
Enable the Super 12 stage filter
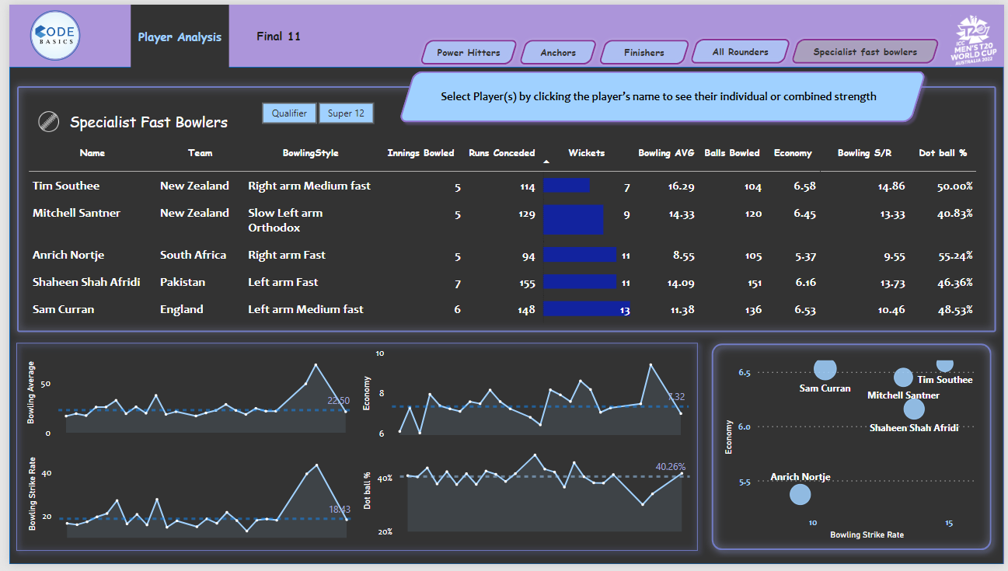click(346, 113)
